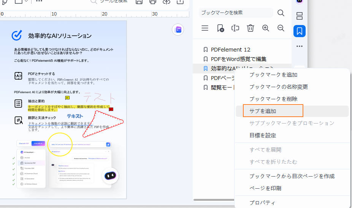This screenshot has width=352, height=208.
Task: Click the print icon in top toolbar
Action: pos(153,2)
